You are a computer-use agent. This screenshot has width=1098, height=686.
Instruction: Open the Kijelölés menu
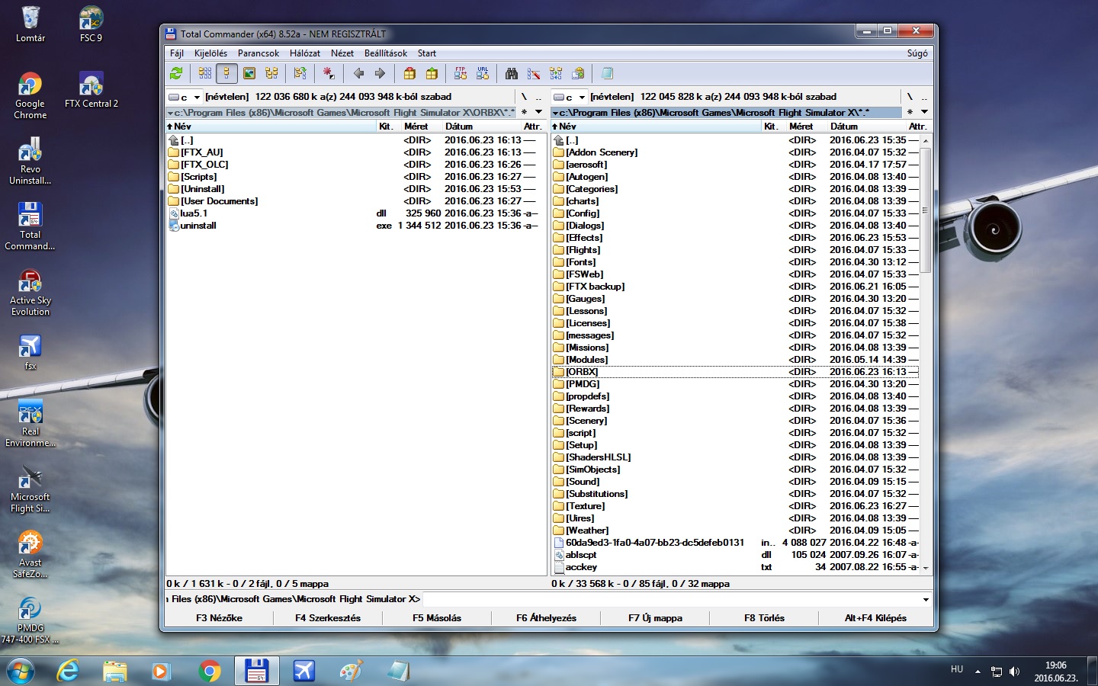pyautogui.click(x=210, y=53)
